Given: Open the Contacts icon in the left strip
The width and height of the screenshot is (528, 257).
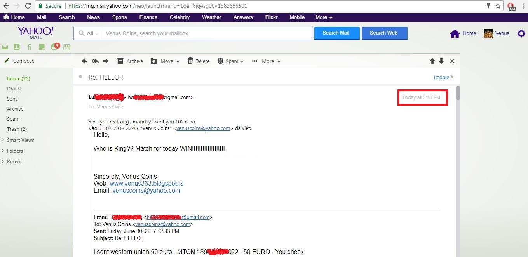Looking at the screenshot, I should (x=17, y=47).
